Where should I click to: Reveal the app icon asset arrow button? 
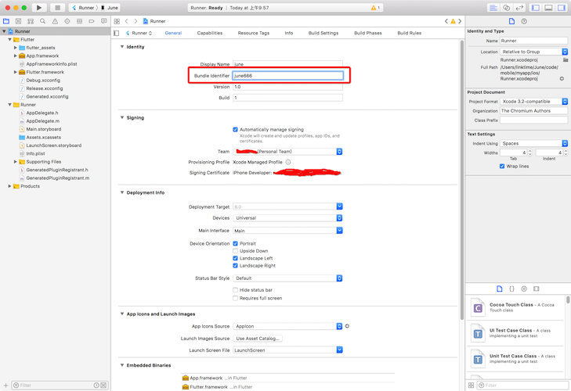[x=347, y=326]
